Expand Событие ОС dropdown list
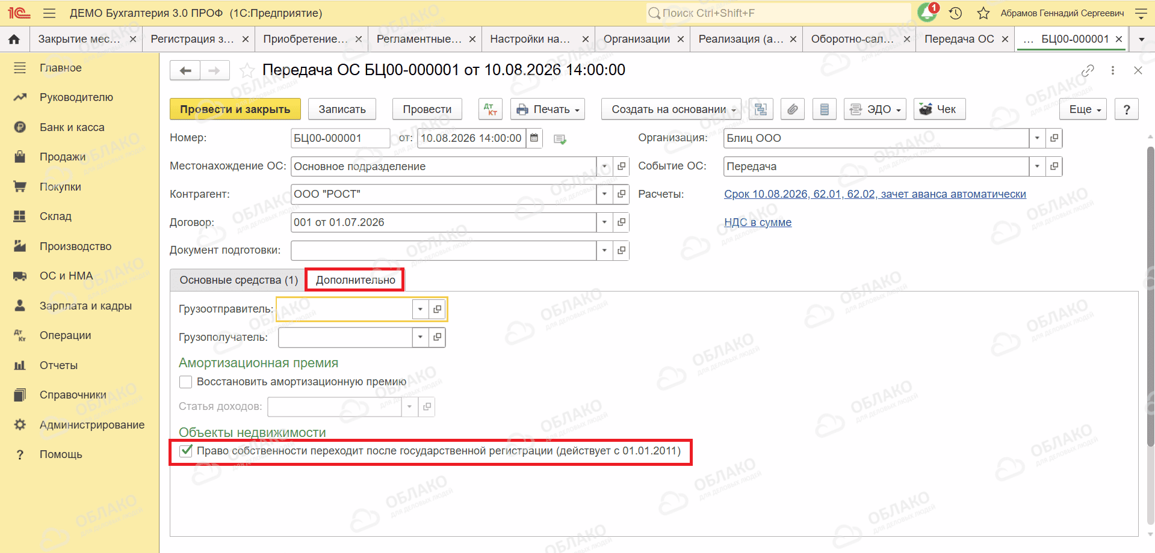 click(x=1037, y=167)
